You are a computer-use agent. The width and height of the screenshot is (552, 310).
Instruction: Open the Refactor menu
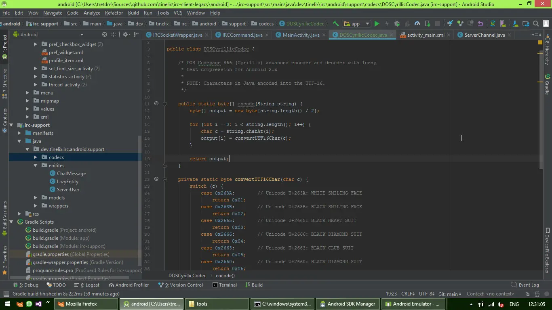(114, 13)
